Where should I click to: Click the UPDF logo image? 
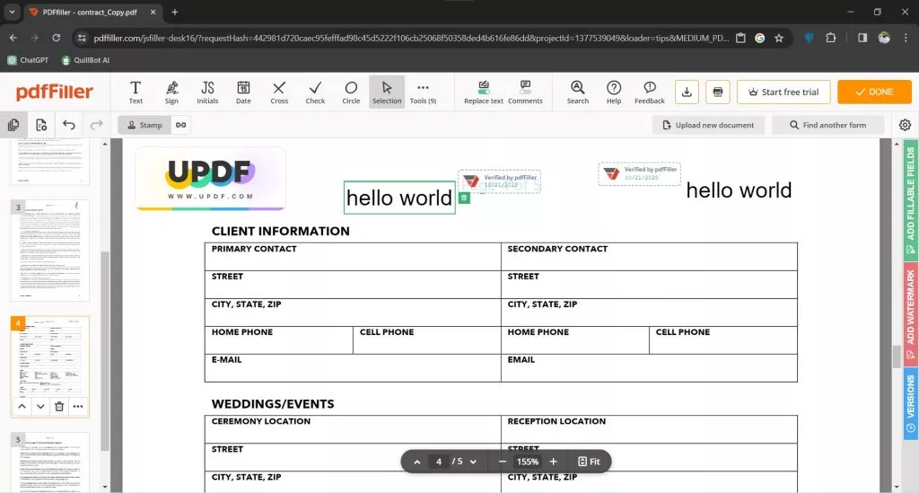[210, 179]
